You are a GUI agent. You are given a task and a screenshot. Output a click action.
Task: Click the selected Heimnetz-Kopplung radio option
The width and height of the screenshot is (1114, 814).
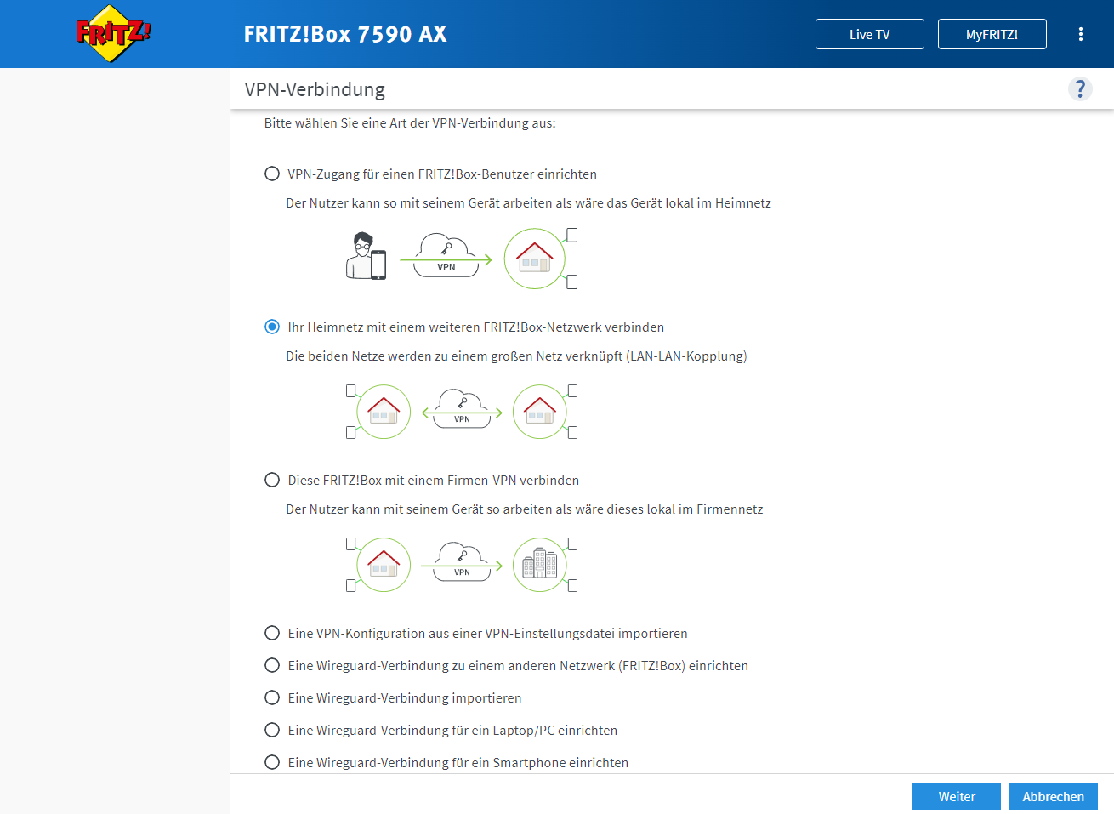[271, 326]
